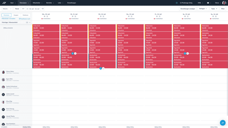Click Diana's profile avatar in top bar
The image size is (228, 128).
224,3
